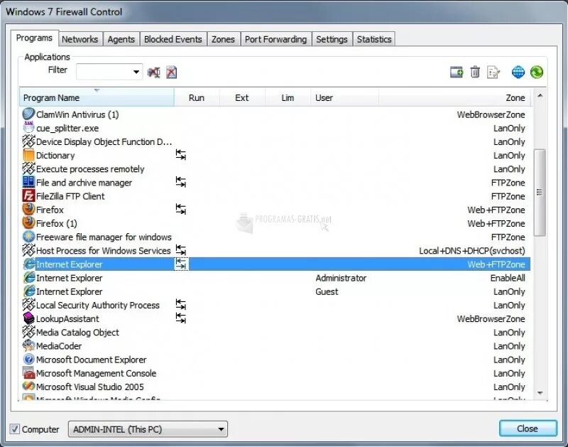568x447 pixels.
Task: Click the Dictionary book icon
Action: tap(28, 155)
